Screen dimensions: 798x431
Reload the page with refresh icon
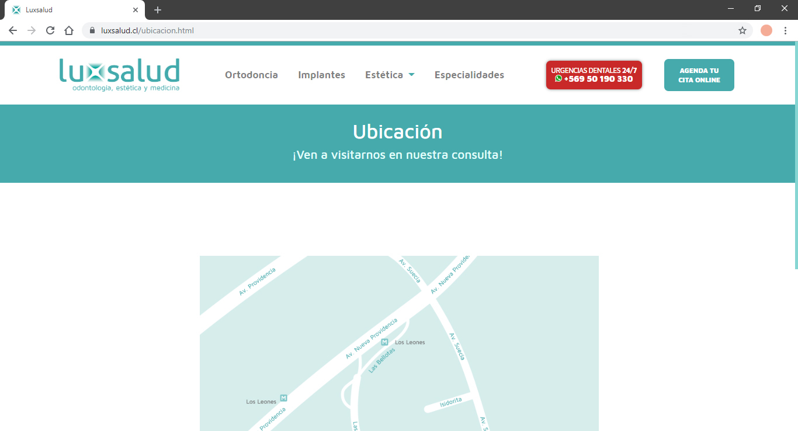click(x=50, y=30)
